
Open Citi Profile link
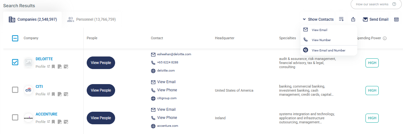pyautogui.click(x=43, y=94)
